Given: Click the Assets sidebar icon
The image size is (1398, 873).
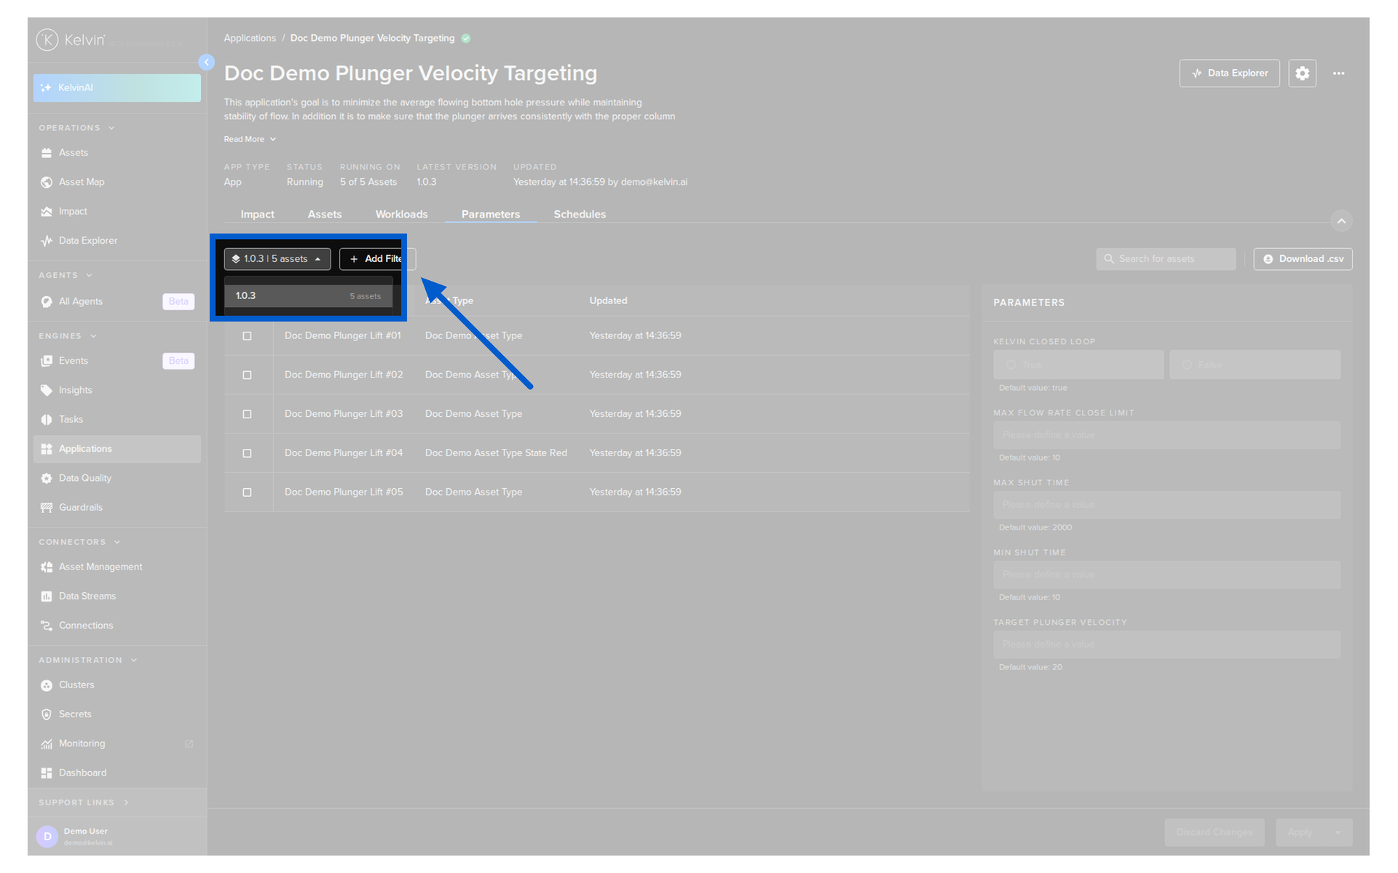Looking at the screenshot, I should tap(47, 153).
